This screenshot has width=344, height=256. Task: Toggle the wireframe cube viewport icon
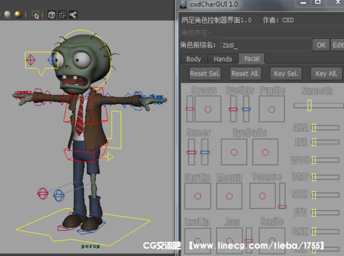[51, 15]
